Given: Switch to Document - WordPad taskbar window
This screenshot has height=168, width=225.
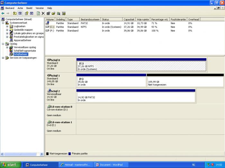Looking at the screenshot, I should click(111, 165).
